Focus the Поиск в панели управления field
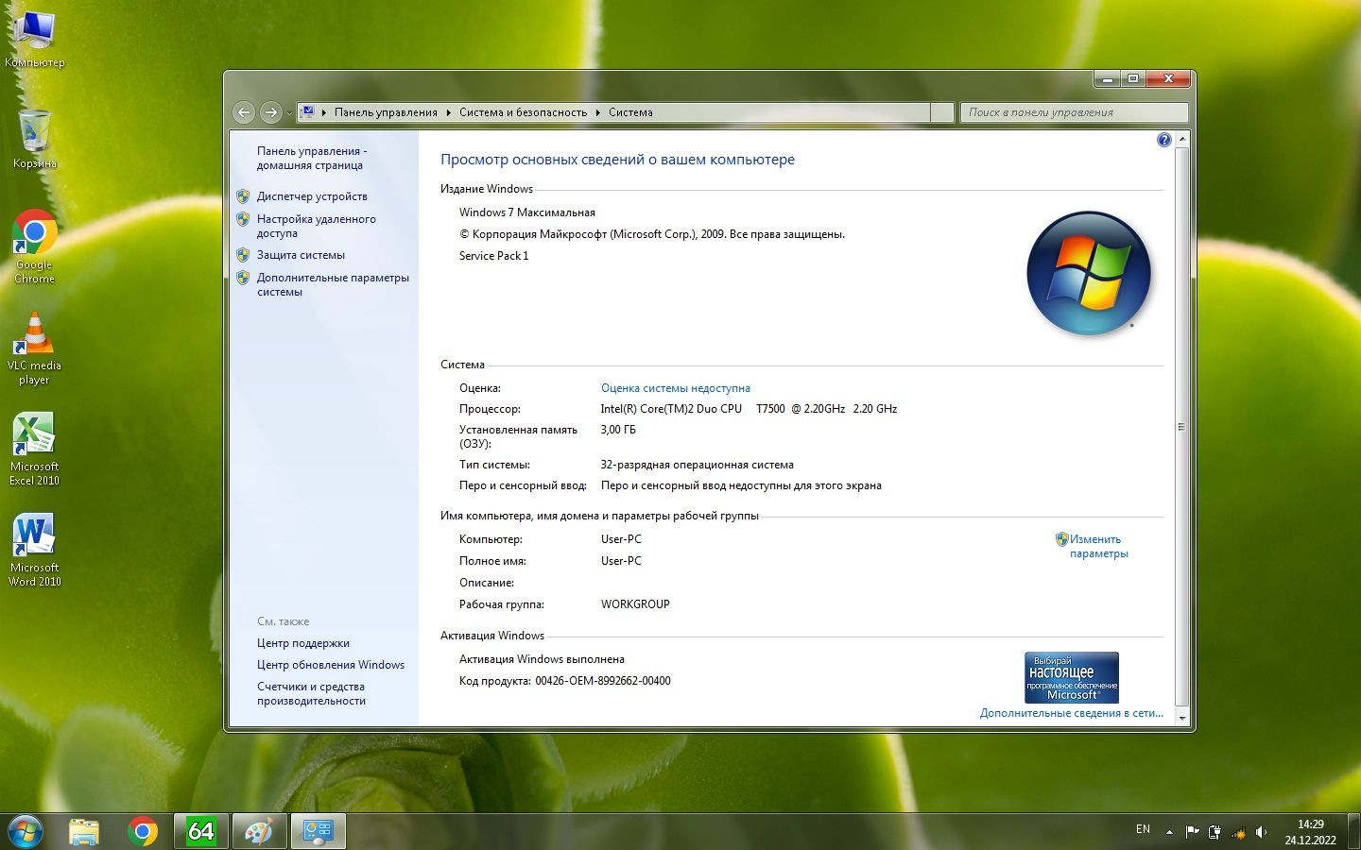The height and width of the screenshot is (850, 1361). point(1074,112)
